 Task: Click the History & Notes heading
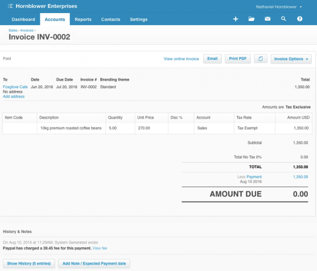[17, 232]
